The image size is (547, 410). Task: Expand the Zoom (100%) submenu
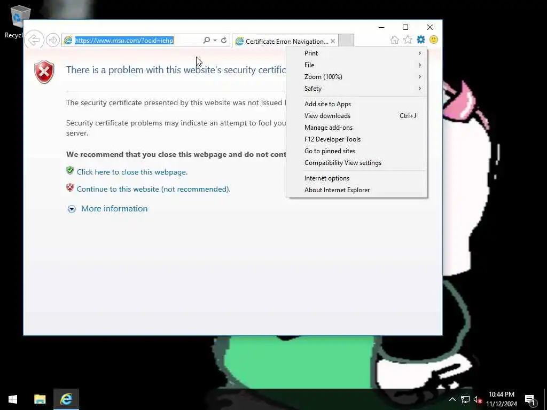tap(356, 77)
